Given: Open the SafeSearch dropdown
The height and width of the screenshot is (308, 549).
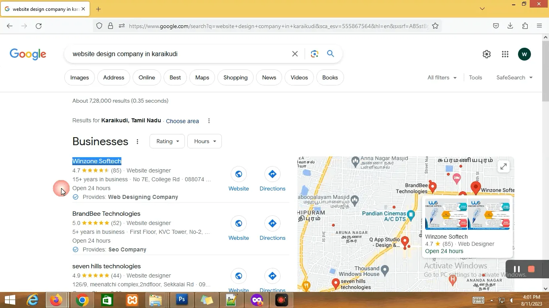Looking at the screenshot, I should pos(514,77).
